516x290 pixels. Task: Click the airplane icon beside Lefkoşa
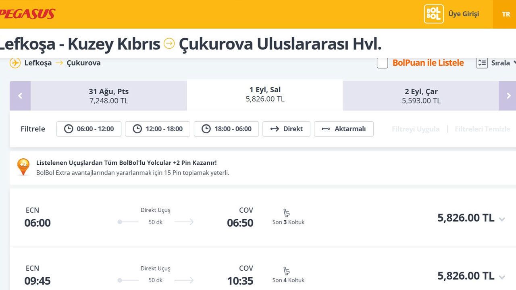pyautogui.click(x=15, y=63)
